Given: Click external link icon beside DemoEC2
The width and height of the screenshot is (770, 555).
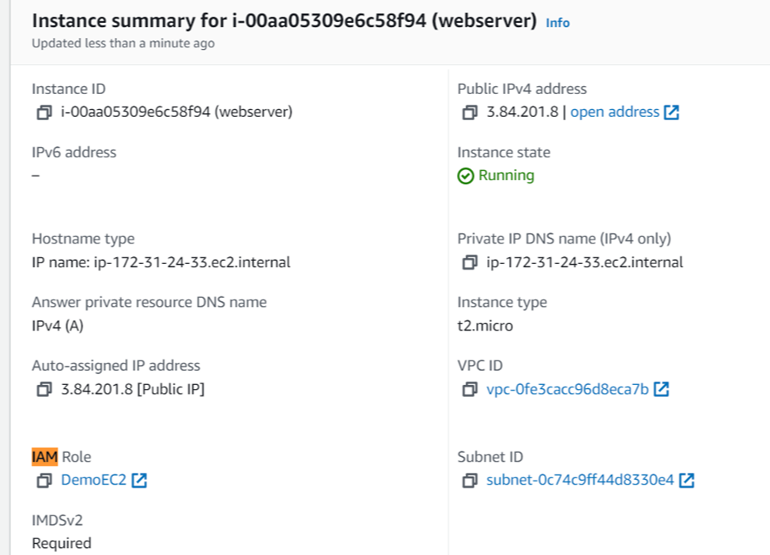Looking at the screenshot, I should 139,480.
